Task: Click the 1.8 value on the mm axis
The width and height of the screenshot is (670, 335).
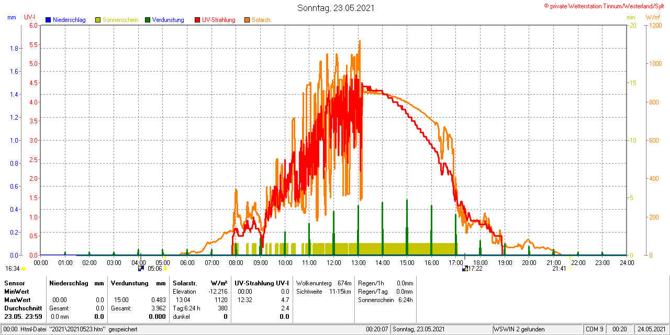Action: (x=14, y=49)
